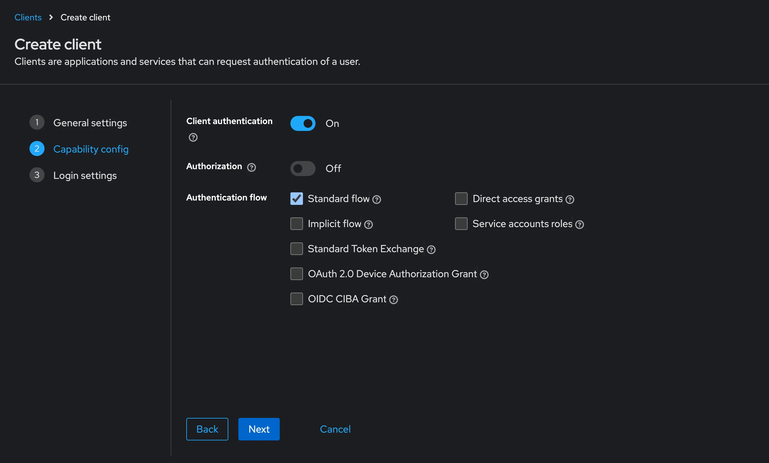769x463 pixels.
Task: Open Standard Token Exchange help icon
Action: (431, 250)
